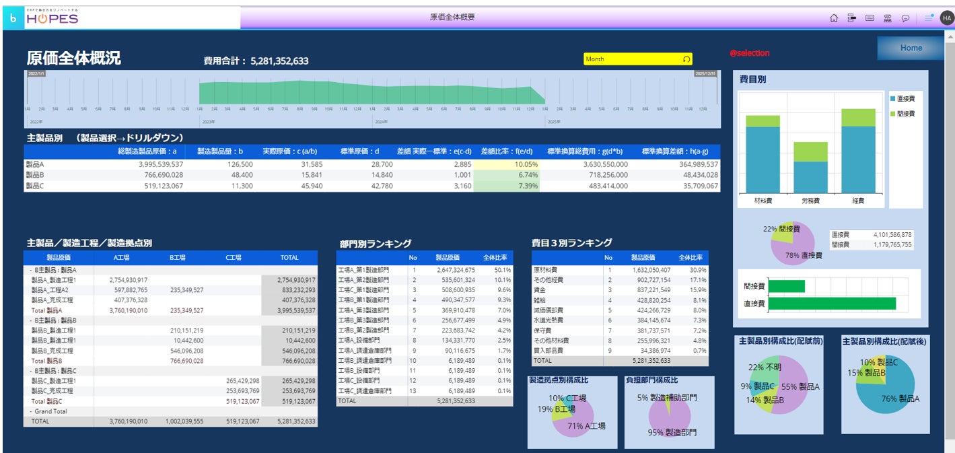Click the B工場 column header

(x=178, y=257)
